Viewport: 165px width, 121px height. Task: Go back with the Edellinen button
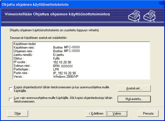pos(96,113)
